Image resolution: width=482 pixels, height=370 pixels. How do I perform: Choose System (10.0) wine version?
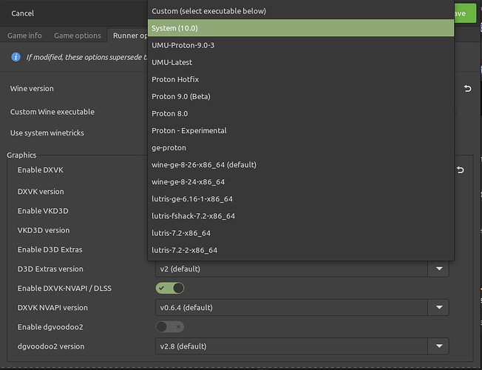301,28
